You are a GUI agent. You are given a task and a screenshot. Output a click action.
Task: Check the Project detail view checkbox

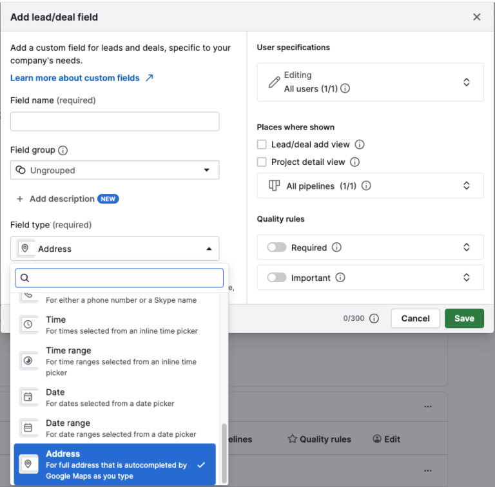pos(262,162)
